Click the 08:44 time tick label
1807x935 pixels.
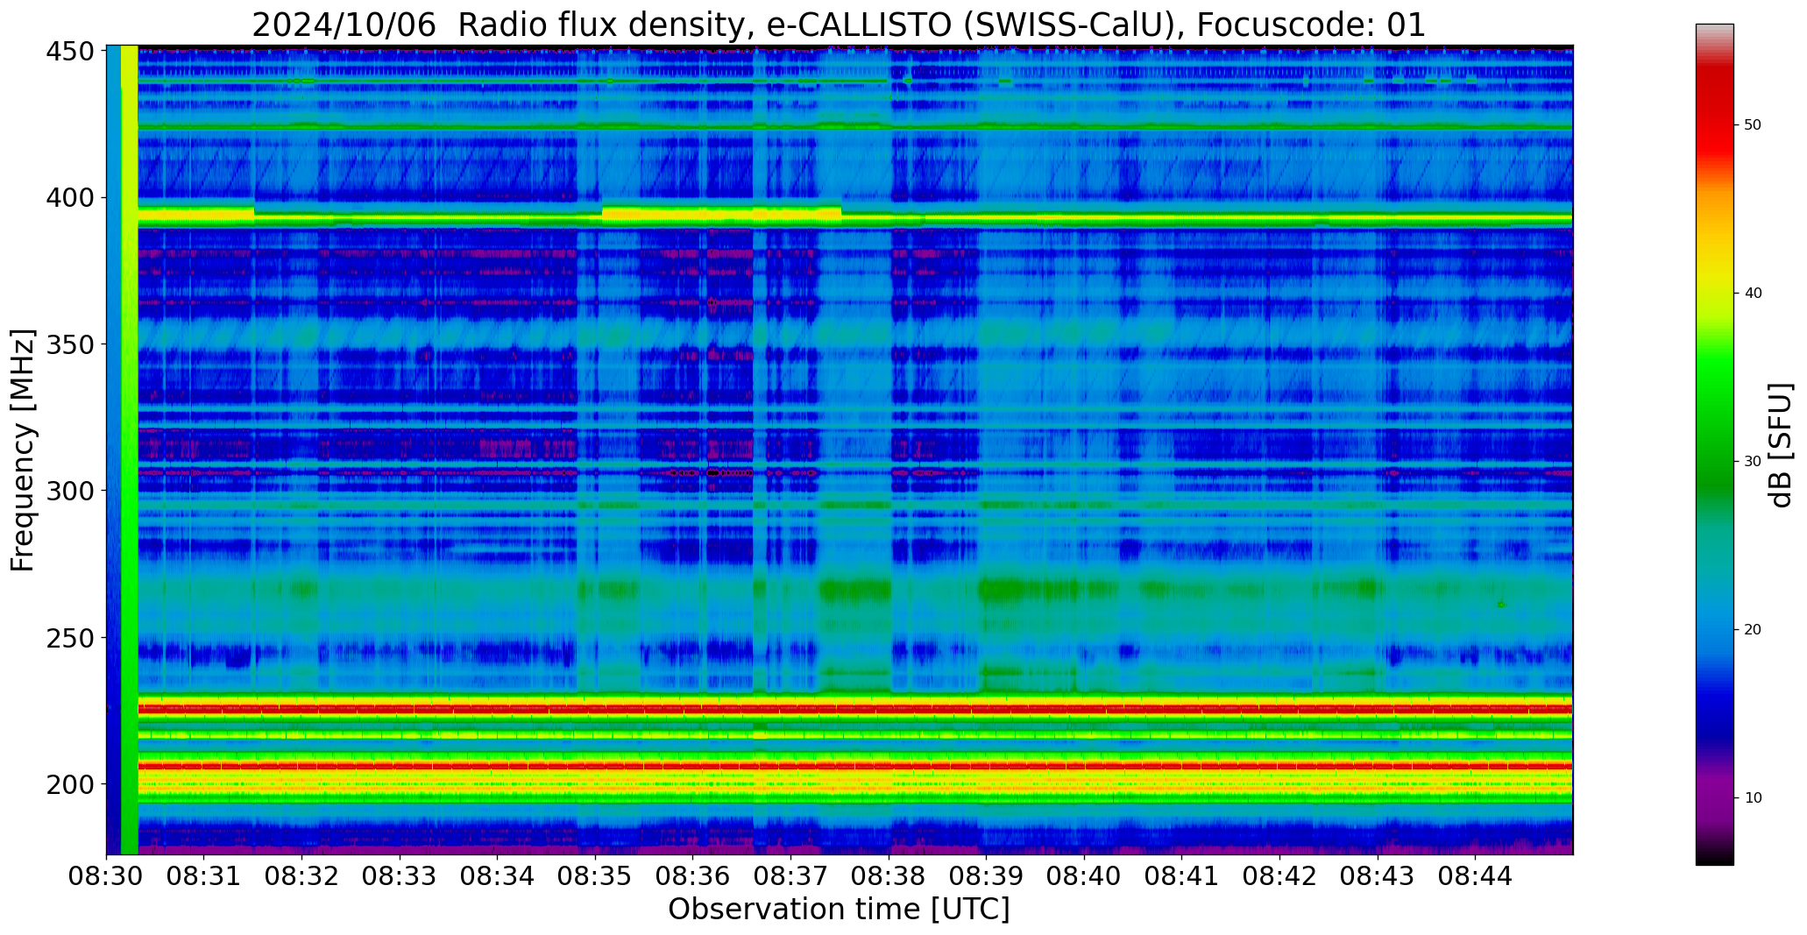click(x=1475, y=875)
